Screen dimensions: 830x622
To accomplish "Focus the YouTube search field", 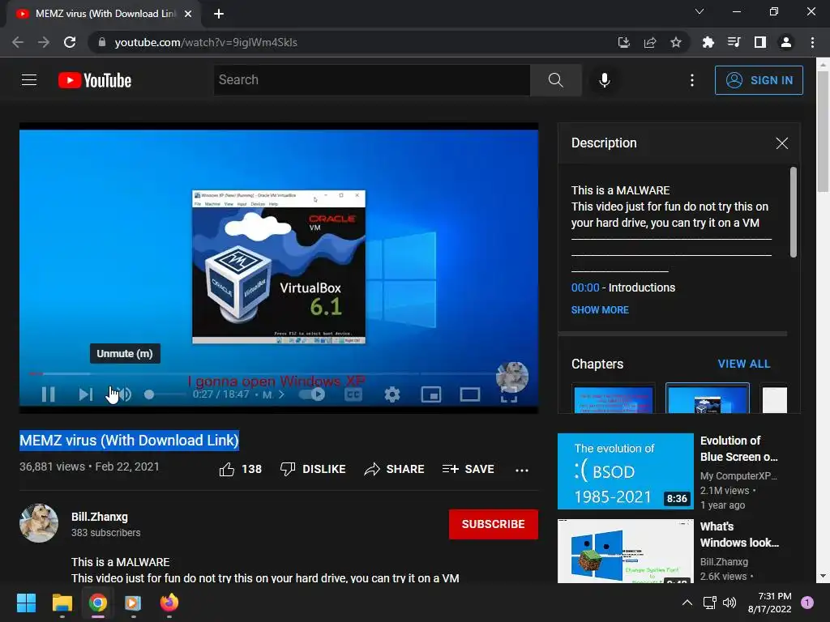I will (x=371, y=80).
